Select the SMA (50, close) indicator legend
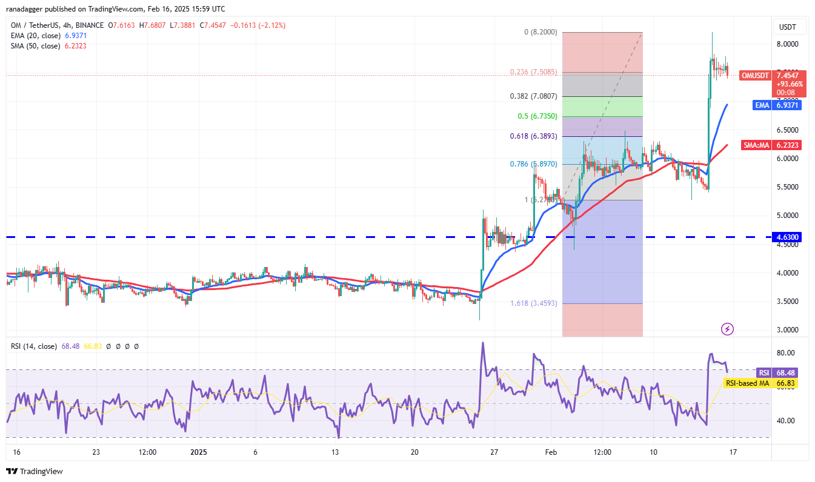815x482 pixels. (36, 45)
